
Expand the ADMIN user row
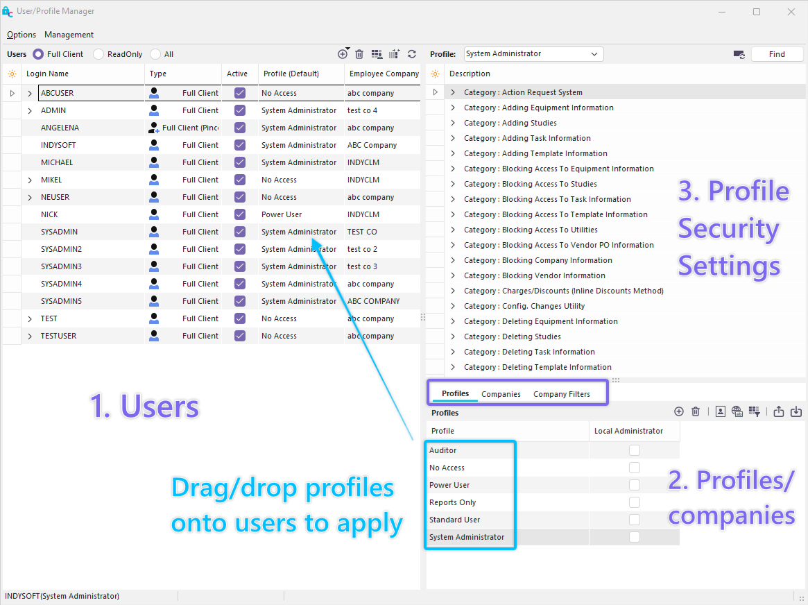point(30,110)
